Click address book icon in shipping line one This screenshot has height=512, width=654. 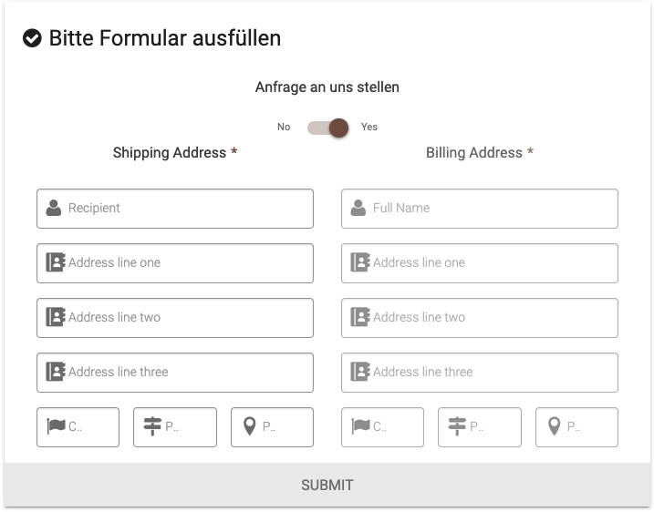click(x=56, y=262)
